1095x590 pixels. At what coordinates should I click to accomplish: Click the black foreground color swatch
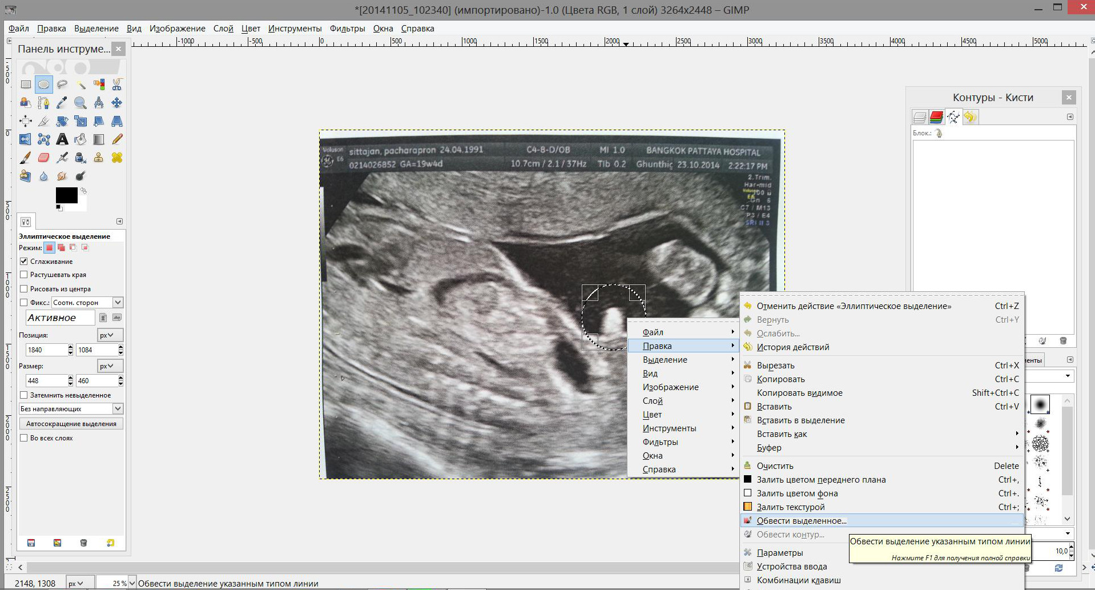[x=66, y=195]
